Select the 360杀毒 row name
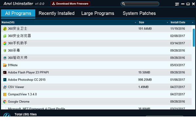 14,51
